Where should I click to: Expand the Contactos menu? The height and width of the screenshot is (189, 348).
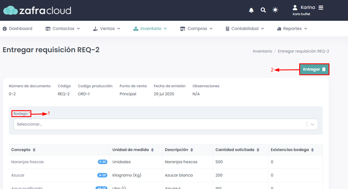point(63,28)
